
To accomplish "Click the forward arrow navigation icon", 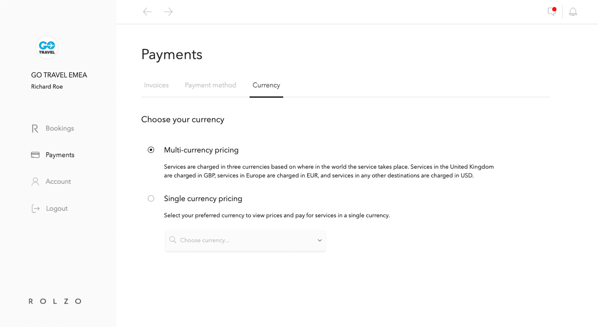I will (168, 12).
